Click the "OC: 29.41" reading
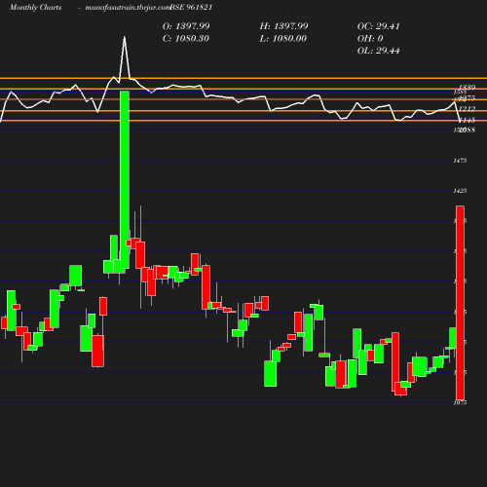The width and height of the screenshot is (487, 487). click(379, 26)
